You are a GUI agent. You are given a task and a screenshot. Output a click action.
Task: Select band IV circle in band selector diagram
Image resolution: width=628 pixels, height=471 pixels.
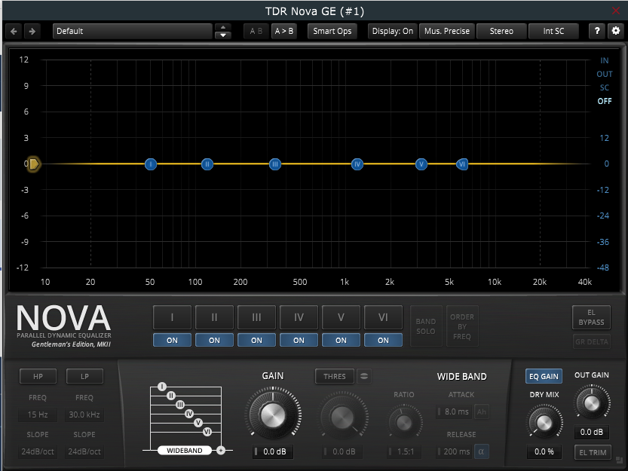tap(189, 413)
